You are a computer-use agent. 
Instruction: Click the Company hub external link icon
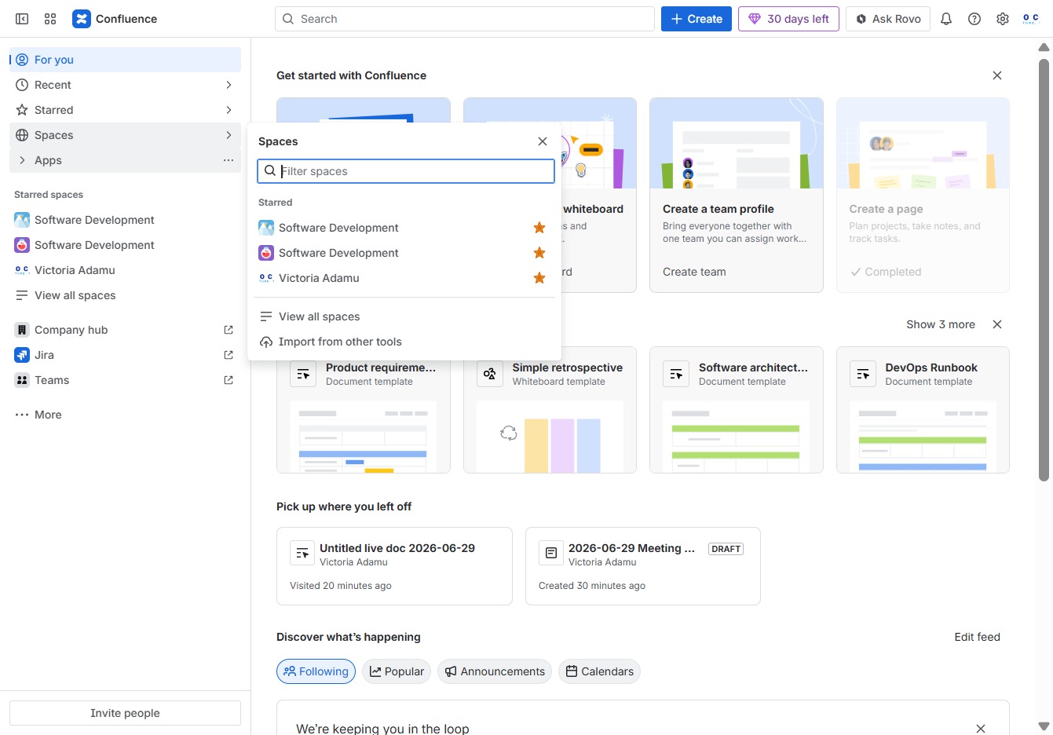click(x=229, y=330)
